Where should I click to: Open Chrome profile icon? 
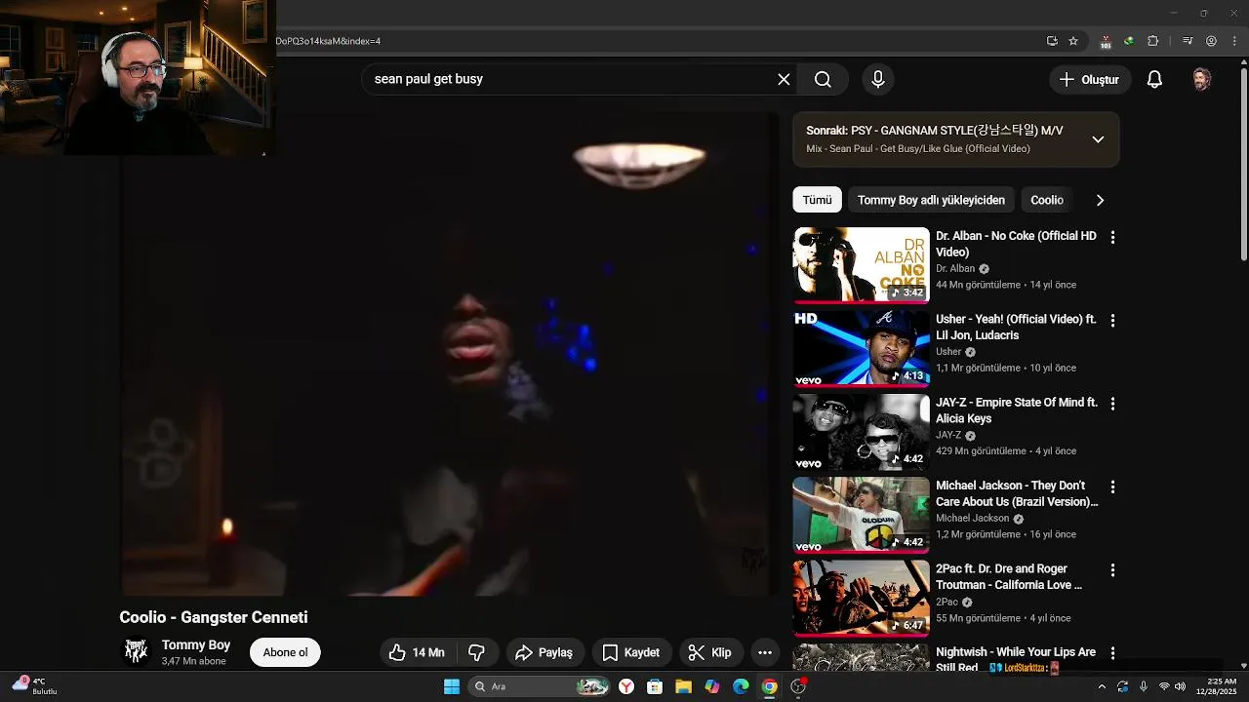click(1211, 41)
